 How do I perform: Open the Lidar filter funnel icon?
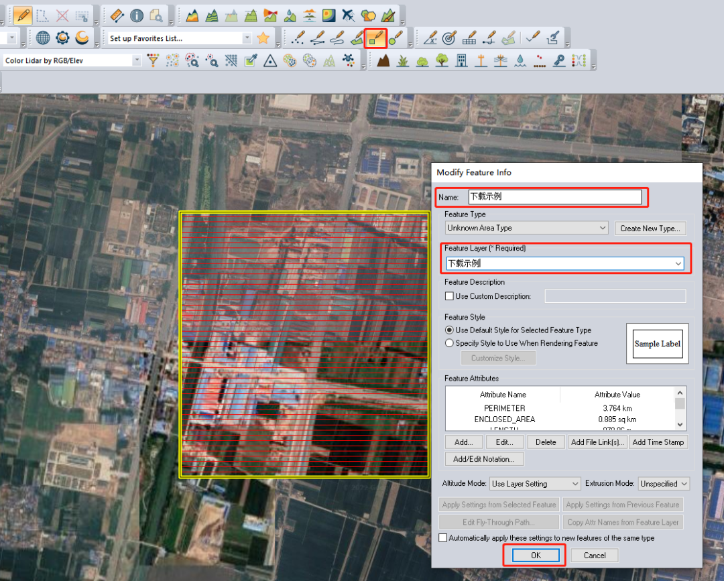(x=154, y=61)
